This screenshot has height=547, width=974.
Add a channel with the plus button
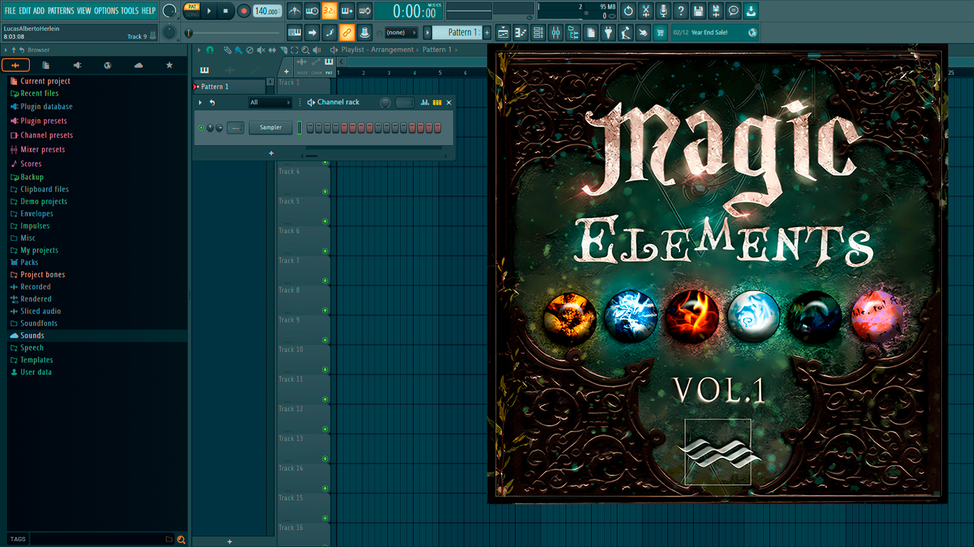click(x=271, y=153)
